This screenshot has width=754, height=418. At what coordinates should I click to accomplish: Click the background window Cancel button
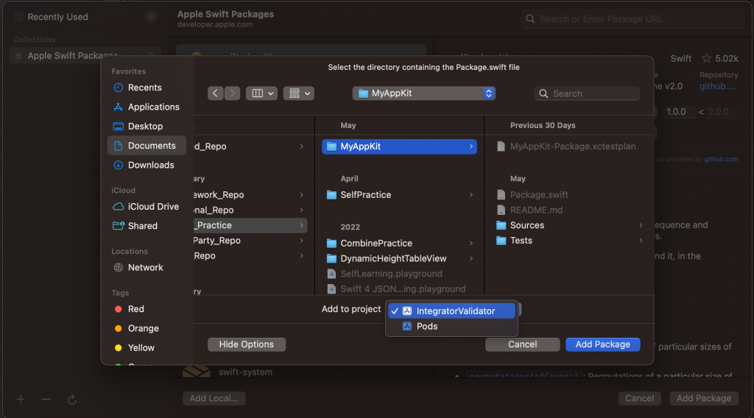coord(639,398)
